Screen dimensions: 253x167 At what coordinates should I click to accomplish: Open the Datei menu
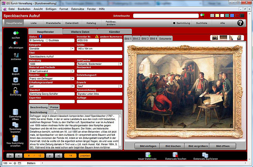[12, 9]
